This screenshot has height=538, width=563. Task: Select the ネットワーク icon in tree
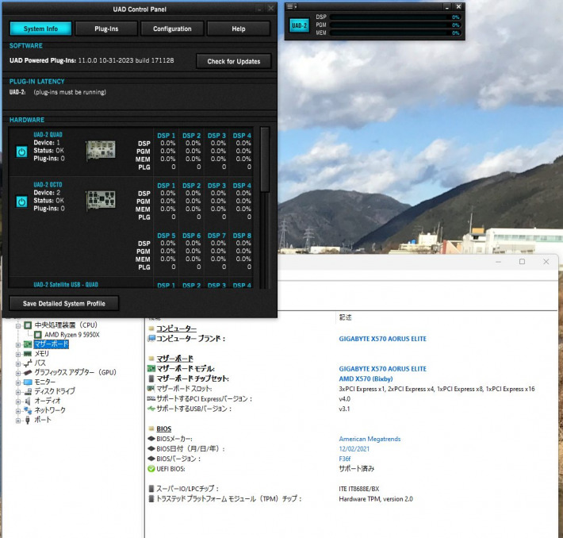[27, 410]
